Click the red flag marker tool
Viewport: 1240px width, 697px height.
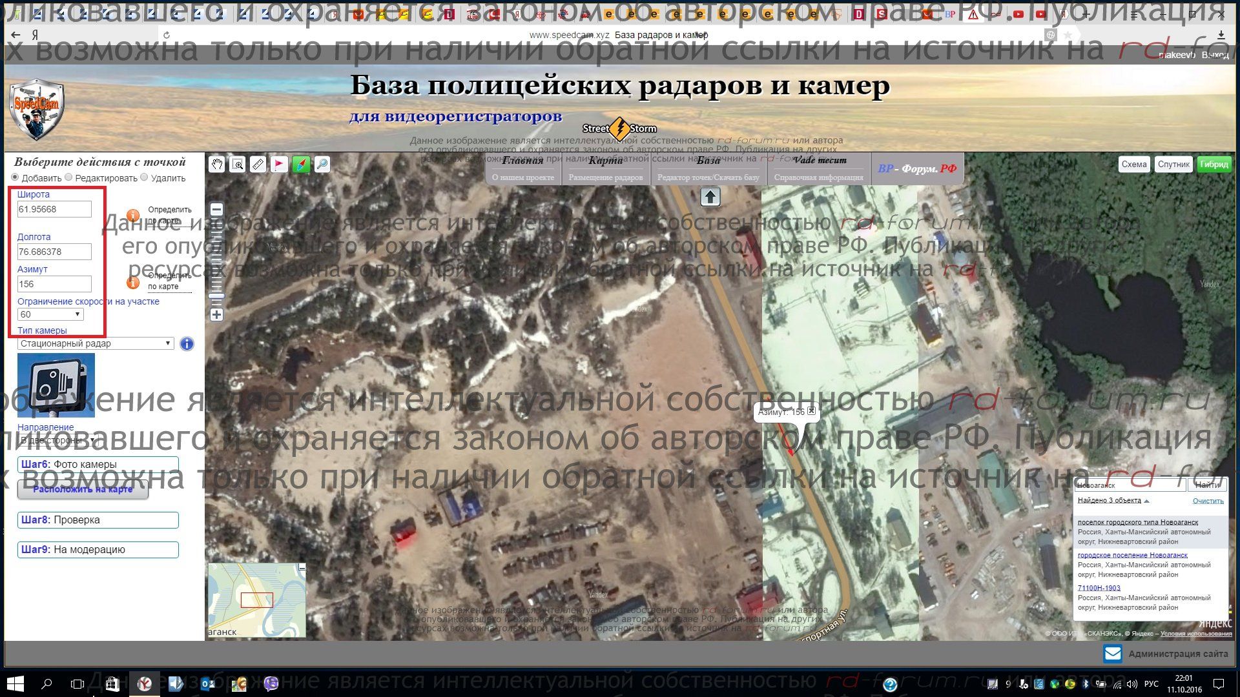(x=279, y=165)
